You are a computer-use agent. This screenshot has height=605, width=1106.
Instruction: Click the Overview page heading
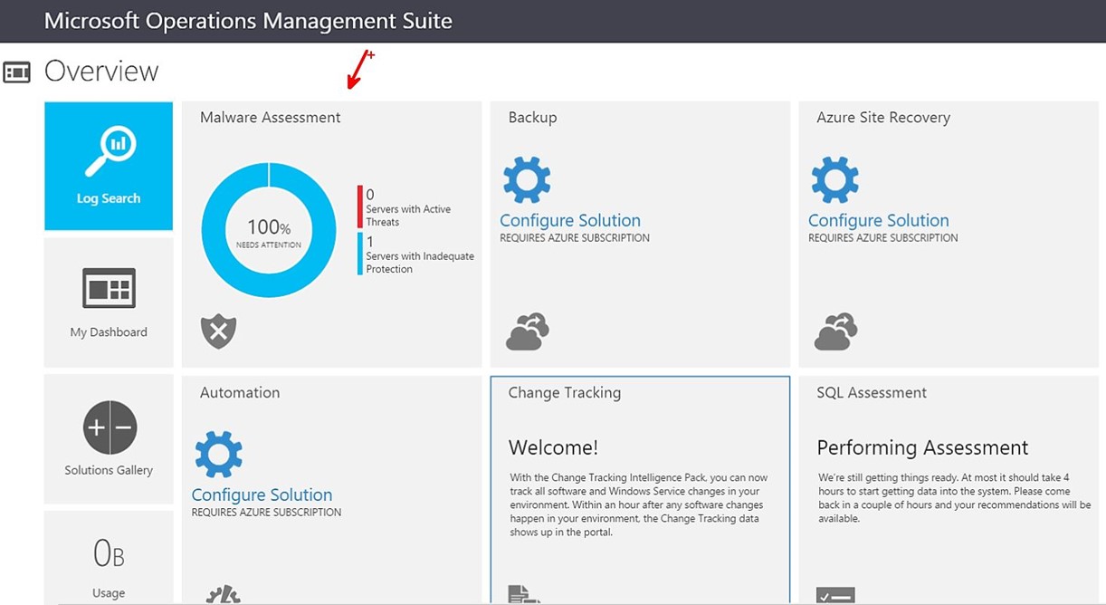point(101,71)
